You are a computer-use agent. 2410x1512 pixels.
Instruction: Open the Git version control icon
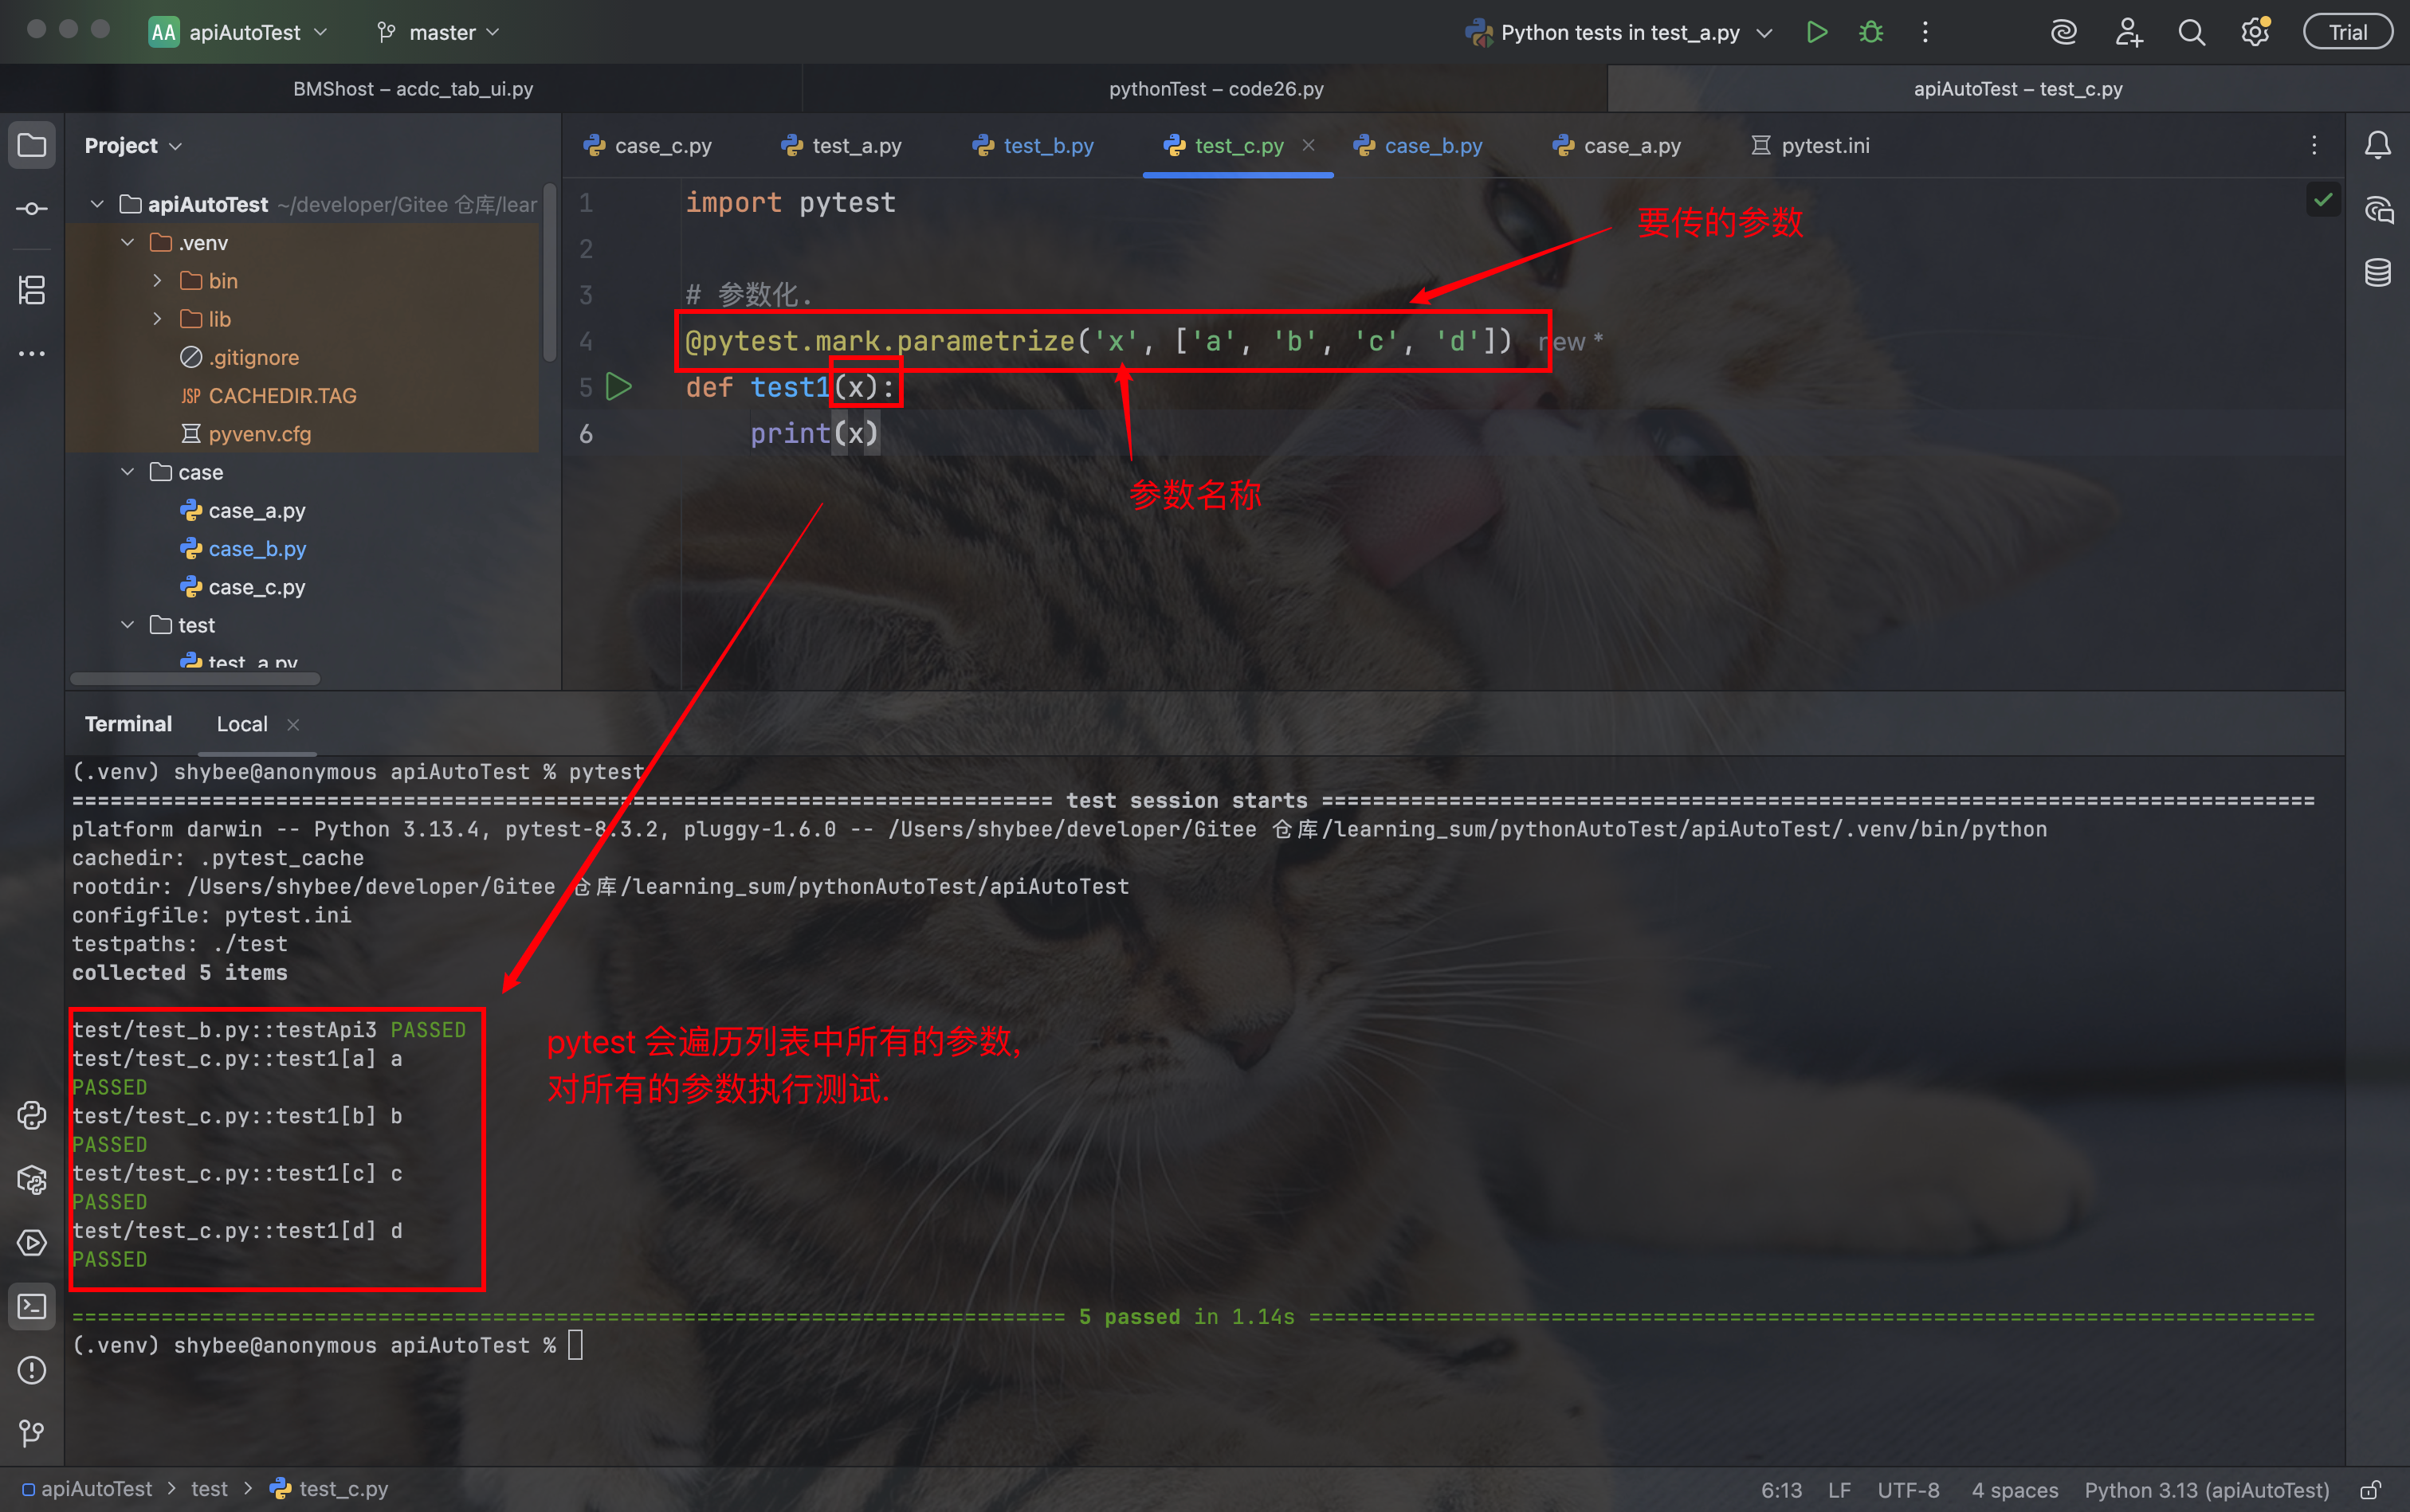(x=32, y=1433)
